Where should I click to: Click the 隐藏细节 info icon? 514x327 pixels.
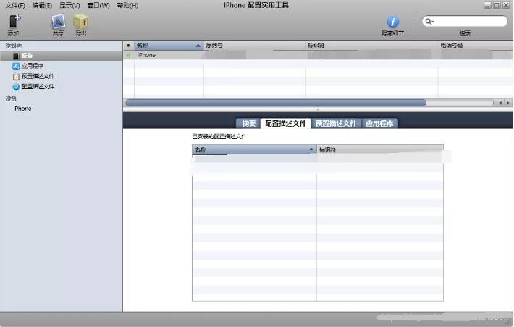(393, 22)
